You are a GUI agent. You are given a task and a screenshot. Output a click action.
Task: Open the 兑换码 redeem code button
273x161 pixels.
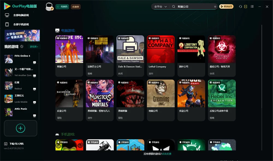pos(62,7)
